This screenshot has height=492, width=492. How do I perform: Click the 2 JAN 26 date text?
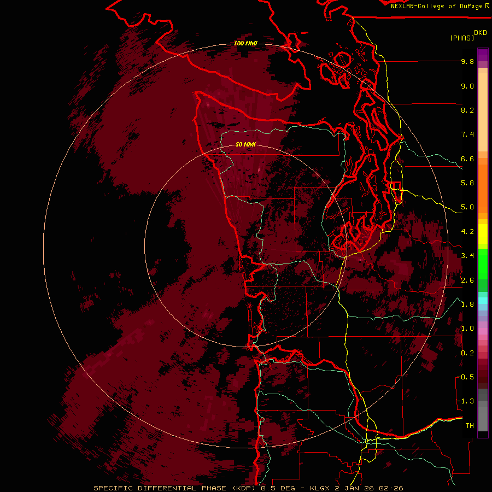point(355,488)
